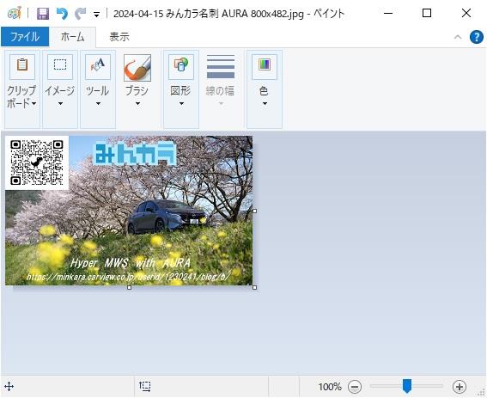Click the bottom-middle canvas resize handle
This screenshot has width=487, height=398.
(x=129, y=287)
